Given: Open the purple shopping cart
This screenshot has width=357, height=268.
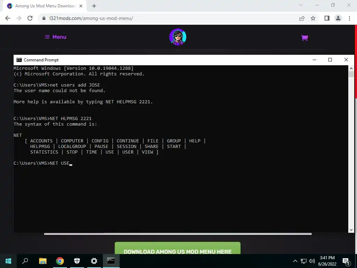Looking at the screenshot, I should click(x=305, y=38).
